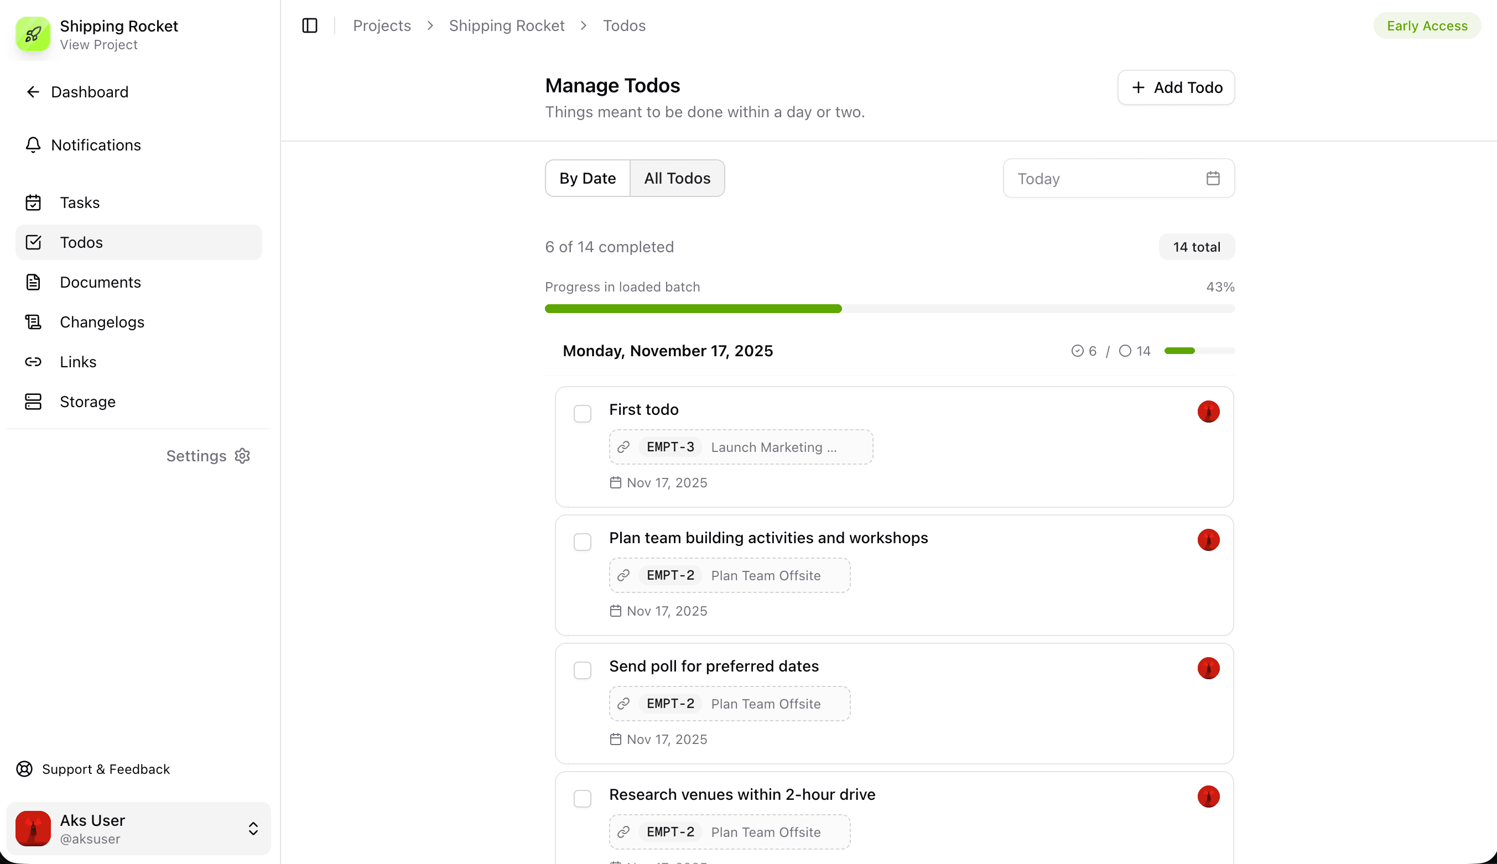Switch to the By Date tab
Image resolution: width=1497 pixels, height=864 pixels.
[588, 178]
